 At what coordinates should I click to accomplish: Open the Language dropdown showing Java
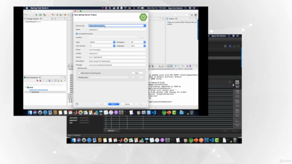pyautogui.click(x=138, y=46)
